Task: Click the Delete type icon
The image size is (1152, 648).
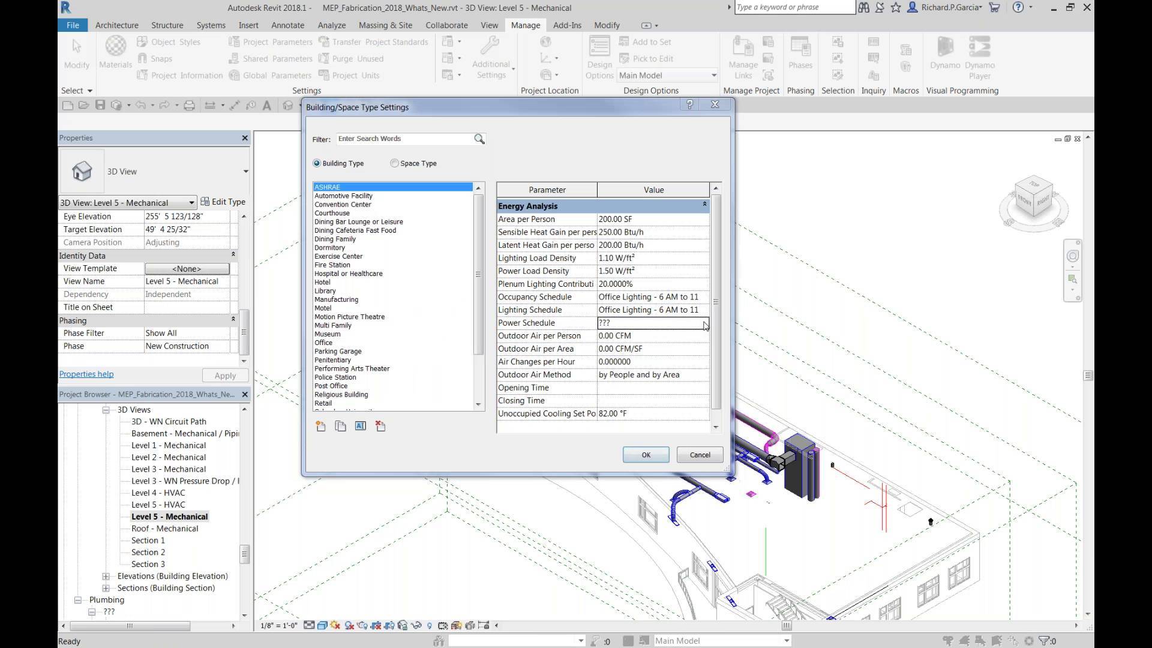Action: (380, 426)
